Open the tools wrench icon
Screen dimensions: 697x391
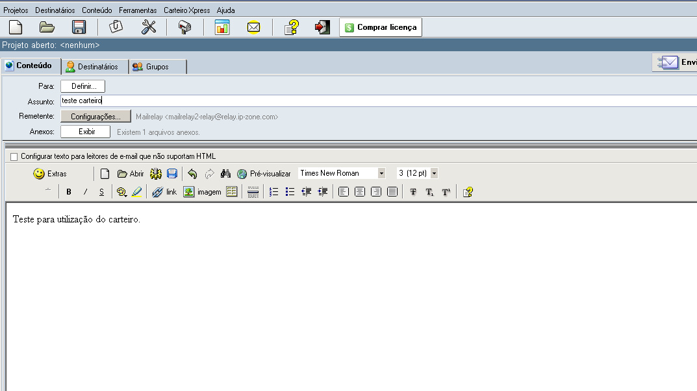click(x=149, y=27)
